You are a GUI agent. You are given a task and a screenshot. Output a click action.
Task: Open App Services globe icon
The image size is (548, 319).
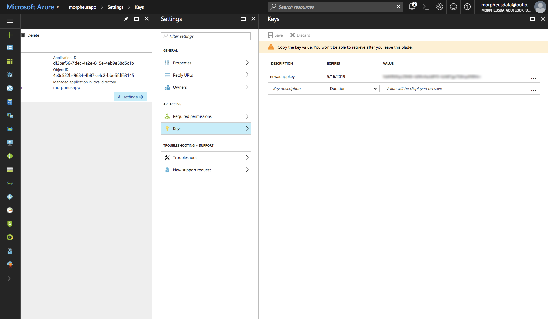click(x=10, y=88)
